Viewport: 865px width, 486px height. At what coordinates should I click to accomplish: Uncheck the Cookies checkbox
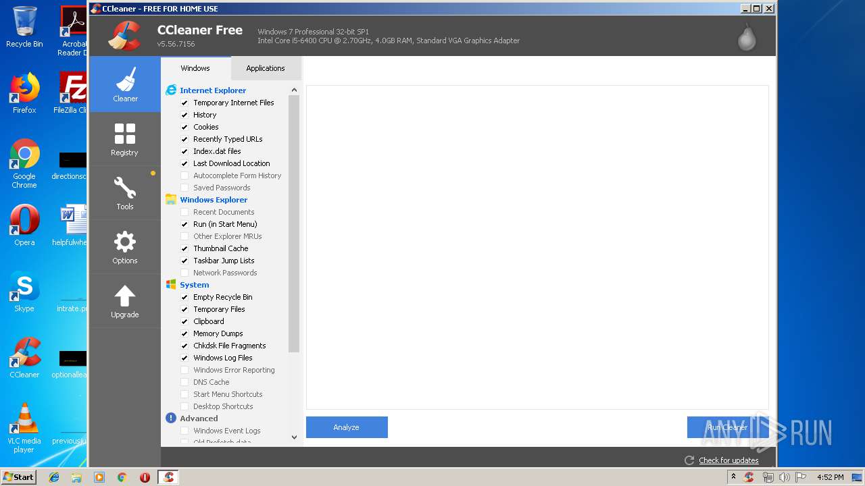(x=184, y=127)
